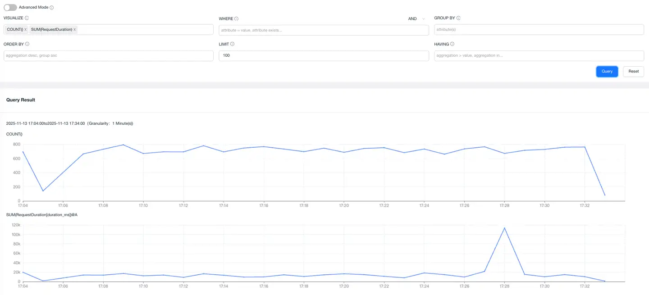Enable the Advanced Mode switch
Image resolution: width=649 pixels, height=295 pixels.
point(10,8)
